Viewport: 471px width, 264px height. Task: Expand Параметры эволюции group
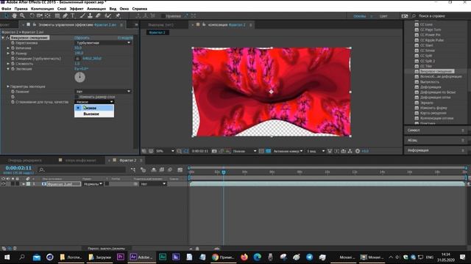click(x=8, y=87)
